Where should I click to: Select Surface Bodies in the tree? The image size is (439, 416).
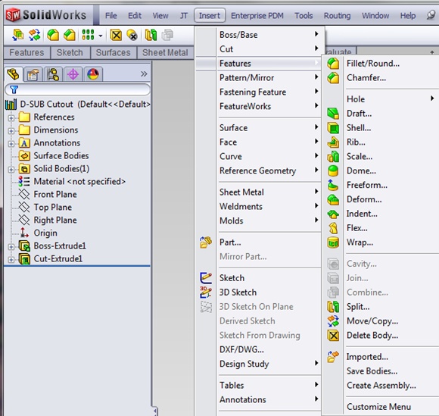(x=61, y=156)
